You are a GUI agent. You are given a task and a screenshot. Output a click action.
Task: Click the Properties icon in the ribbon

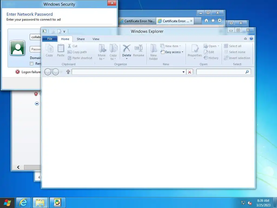[x=195, y=48]
